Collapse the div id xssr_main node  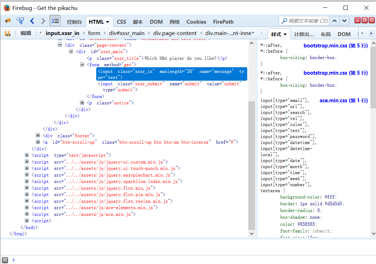pos(71,51)
